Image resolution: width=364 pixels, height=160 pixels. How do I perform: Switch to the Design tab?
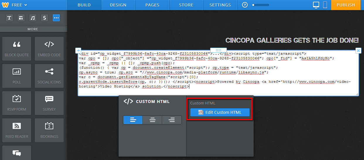118,5
